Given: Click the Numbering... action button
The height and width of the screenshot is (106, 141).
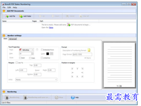Looking at the screenshot, I should pyautogui.click(x=13, y=97).
